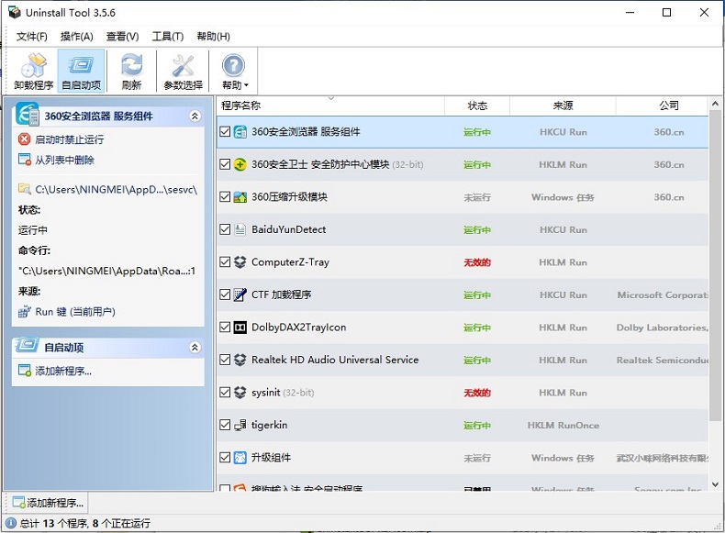Uncheck the 360压缩升级模块 checkbox
This screenshot has width=725, height=533.
[225, 197]
